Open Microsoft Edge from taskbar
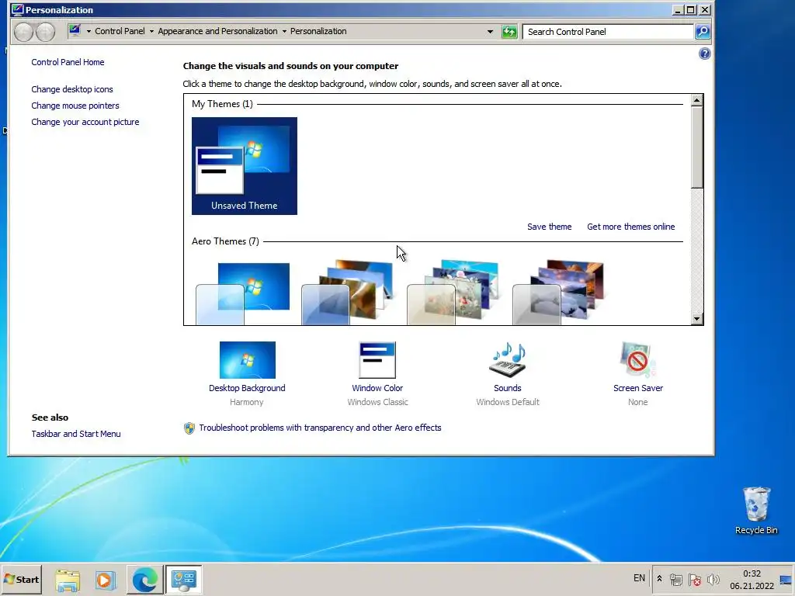The height and width of the screenshot is (596, 795). 145,580
